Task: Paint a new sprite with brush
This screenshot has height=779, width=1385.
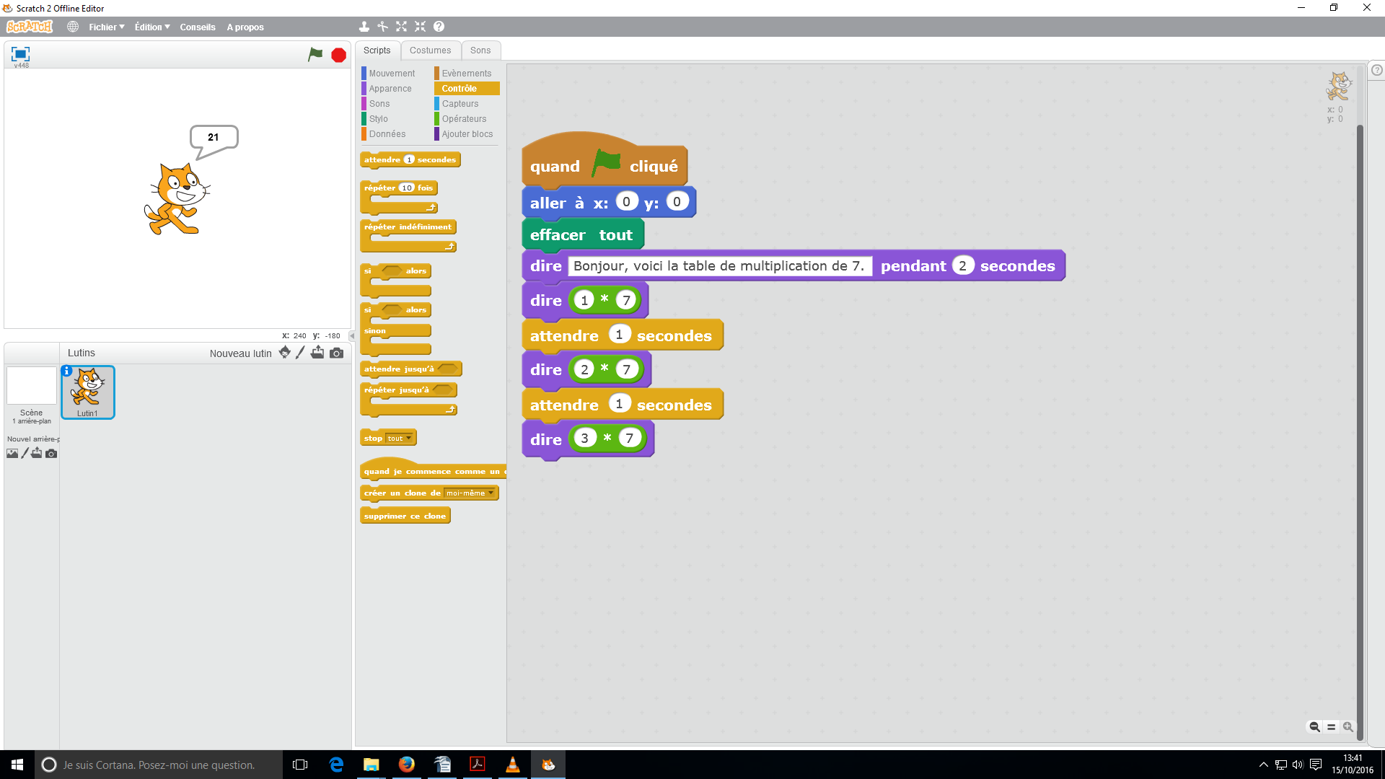Action: tap(301, 353)
